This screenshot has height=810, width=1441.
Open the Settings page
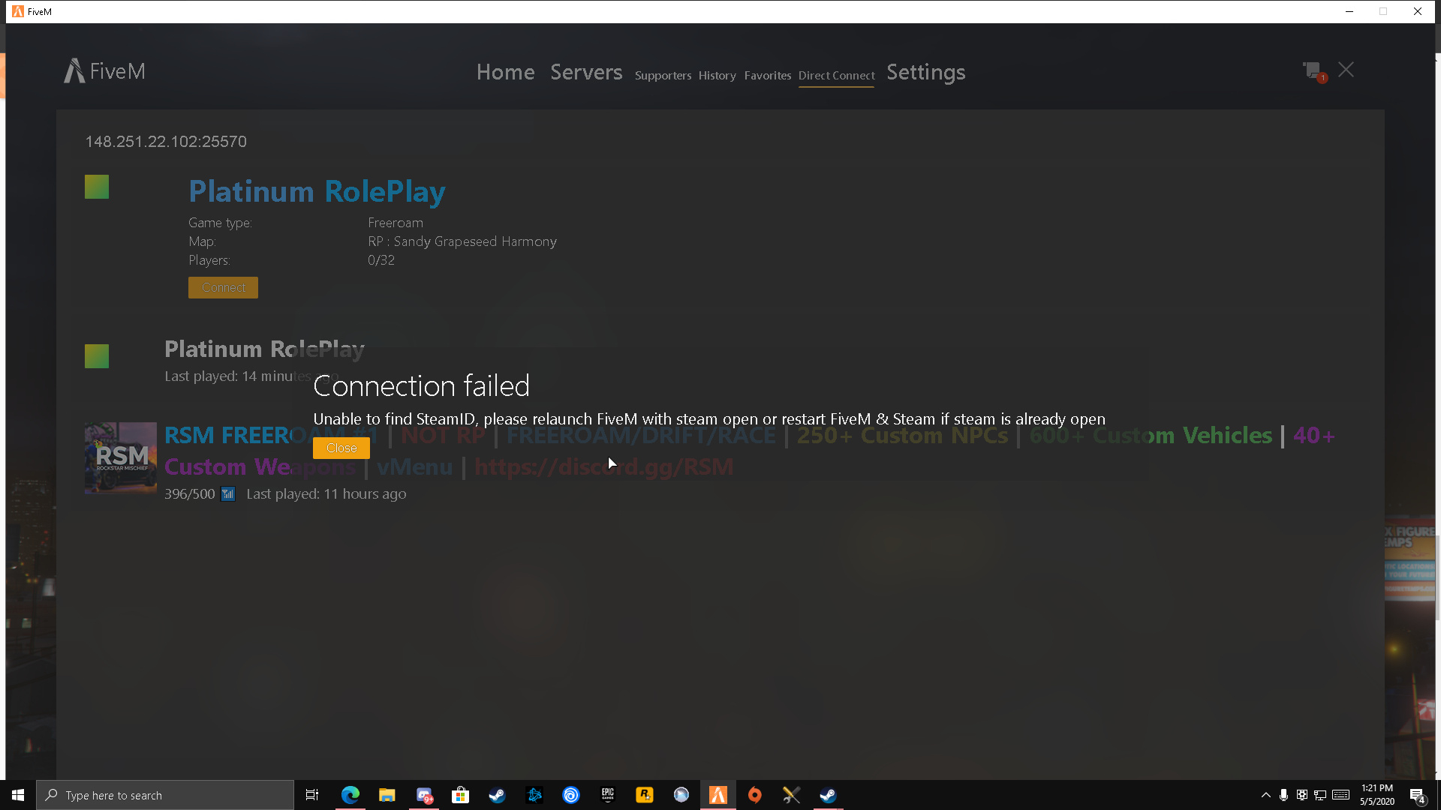coord(925,72)
